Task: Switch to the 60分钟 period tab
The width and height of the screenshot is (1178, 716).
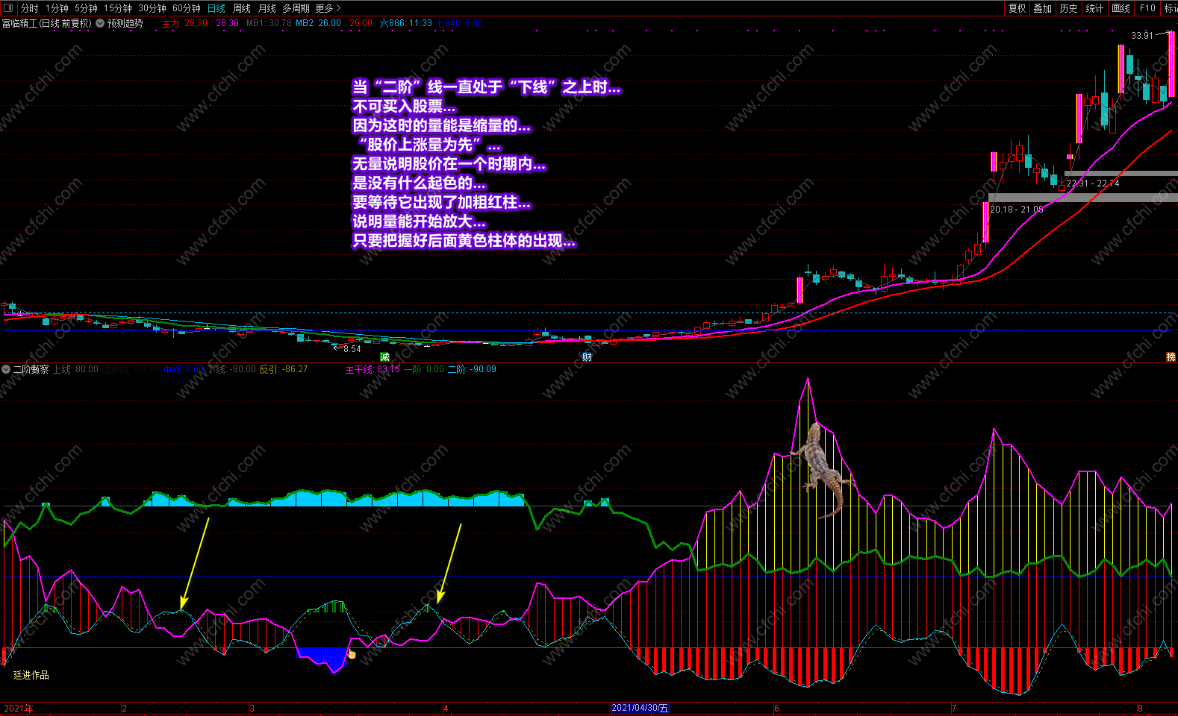Action: point(187,8)
